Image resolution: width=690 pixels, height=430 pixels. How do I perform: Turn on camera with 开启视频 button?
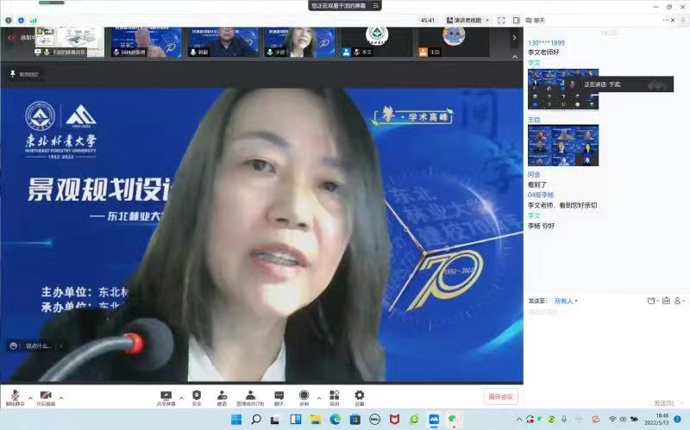(x=45, y=396)
